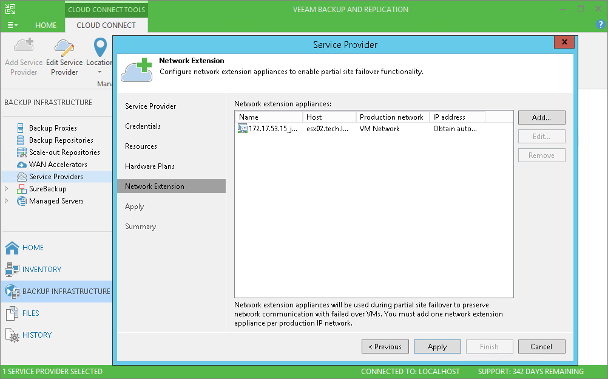Click the 1 Service Provider Selected status

click(53, 372)
